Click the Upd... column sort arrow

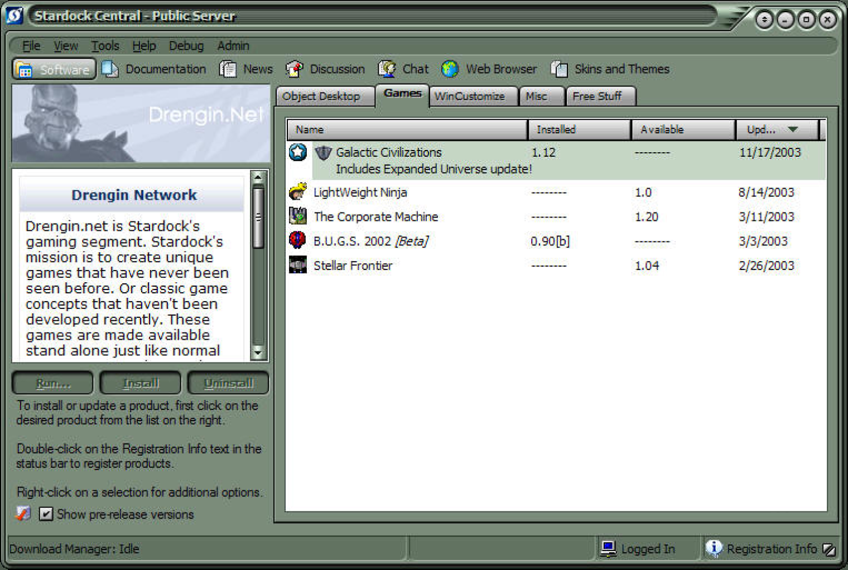(792, 129)
